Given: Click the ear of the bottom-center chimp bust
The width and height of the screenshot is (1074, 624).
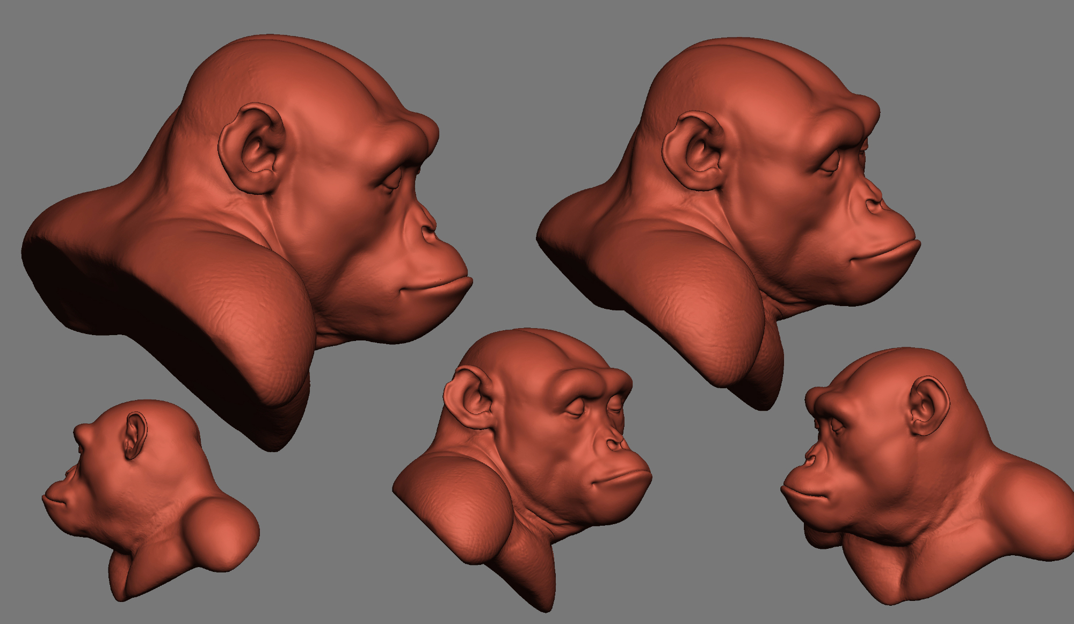Looking at the screenshot, I should click(470, 397).
